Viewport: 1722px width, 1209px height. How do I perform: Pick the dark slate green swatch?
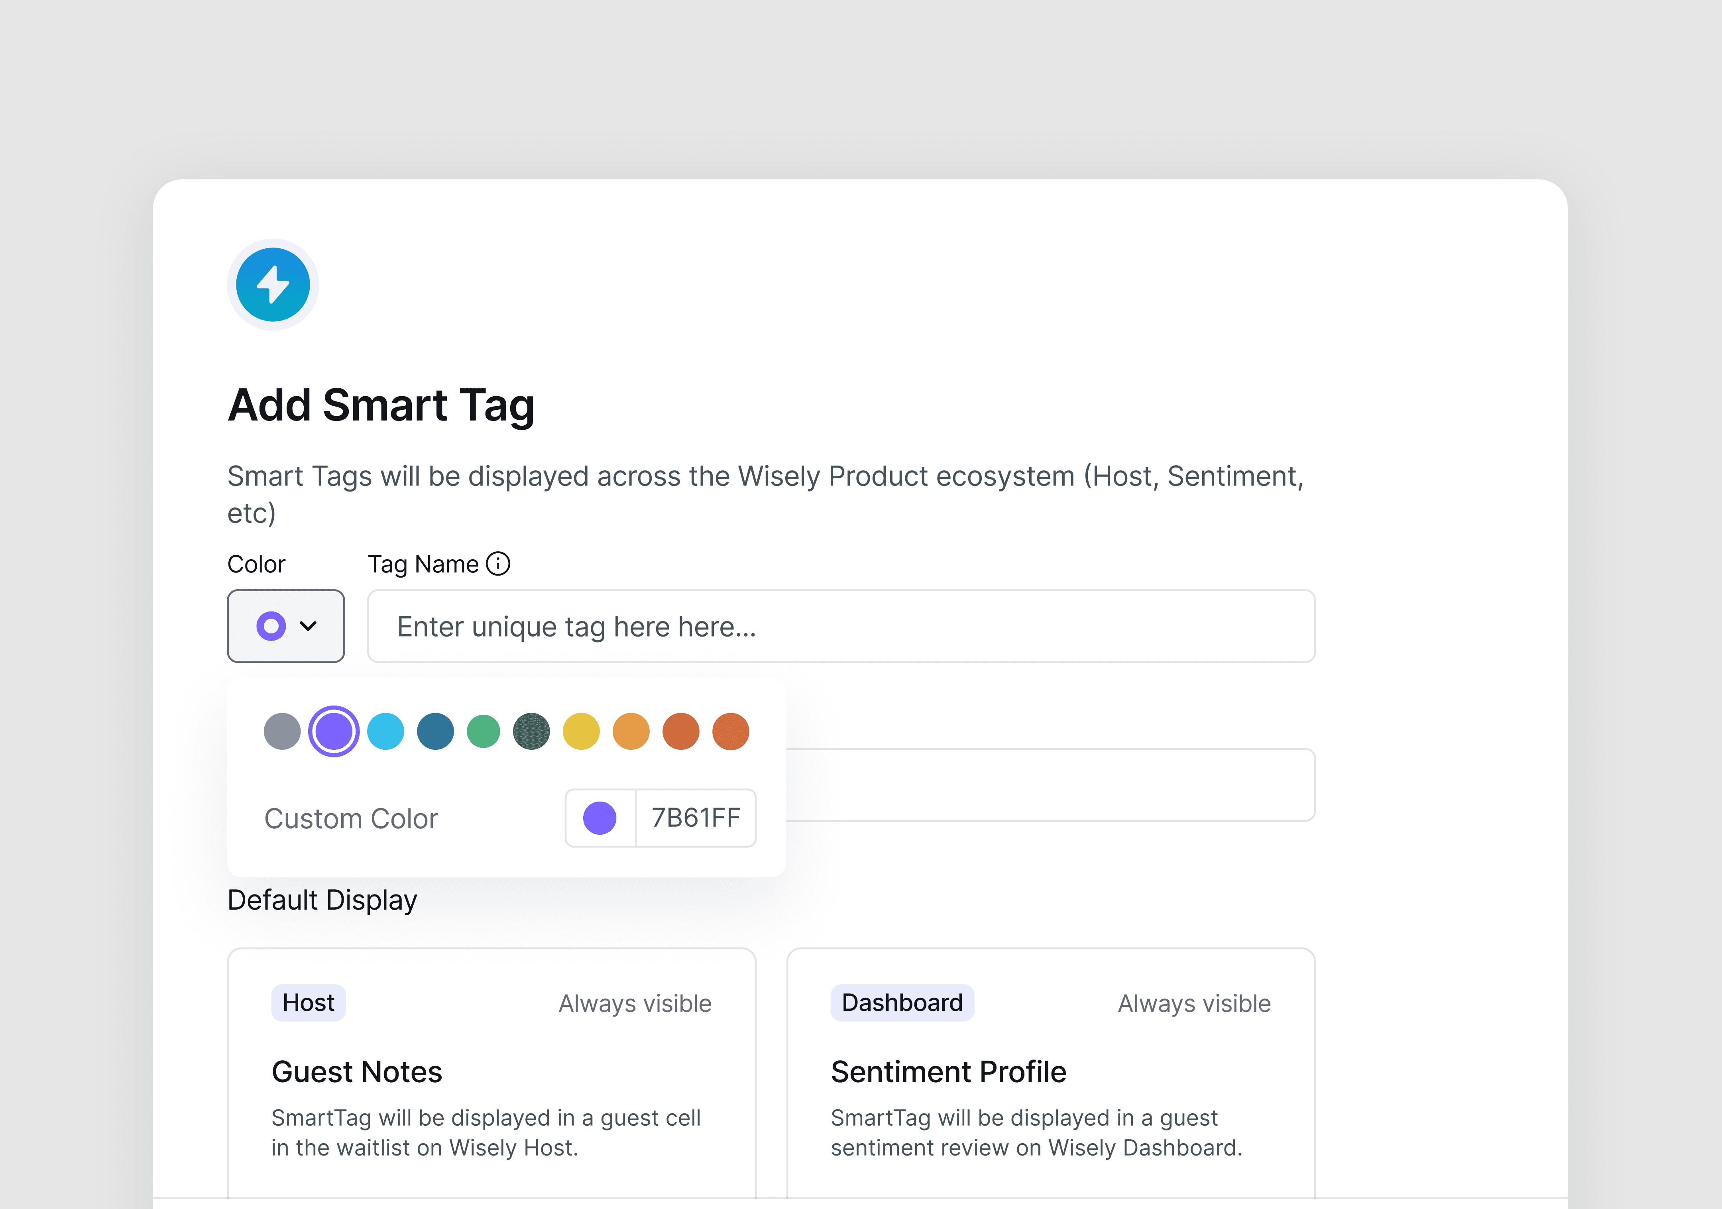(x=532, y=731)
